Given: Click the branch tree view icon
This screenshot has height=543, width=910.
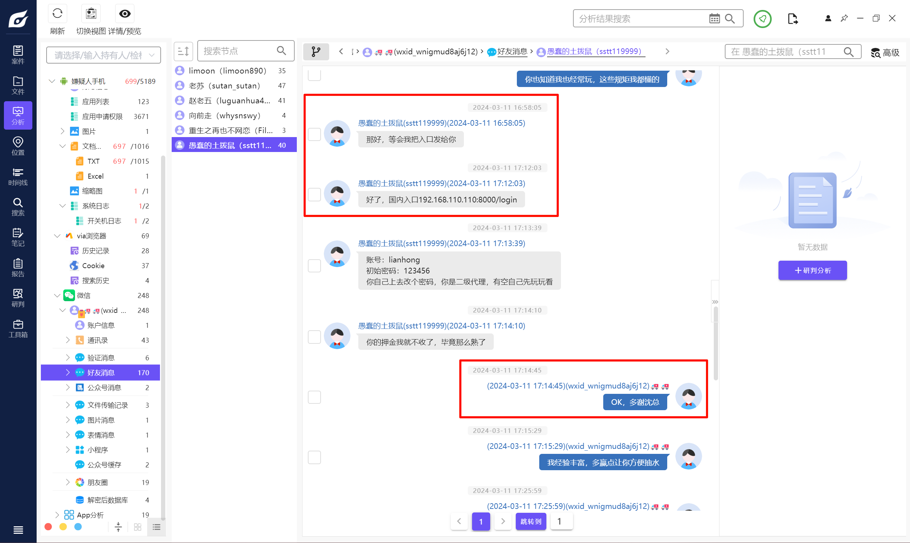Looking at the screenshot, I should [316, 51].
